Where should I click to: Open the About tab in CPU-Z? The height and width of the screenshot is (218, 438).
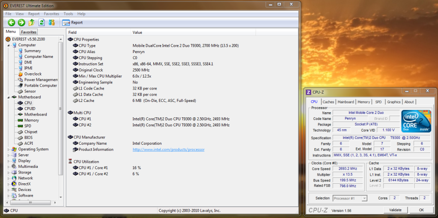click(x=409, y=102)
